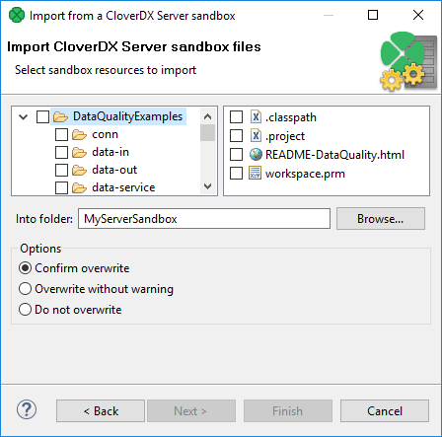
Task: Click the README-DataQuality.html globe icon
Action: [256, 154]
